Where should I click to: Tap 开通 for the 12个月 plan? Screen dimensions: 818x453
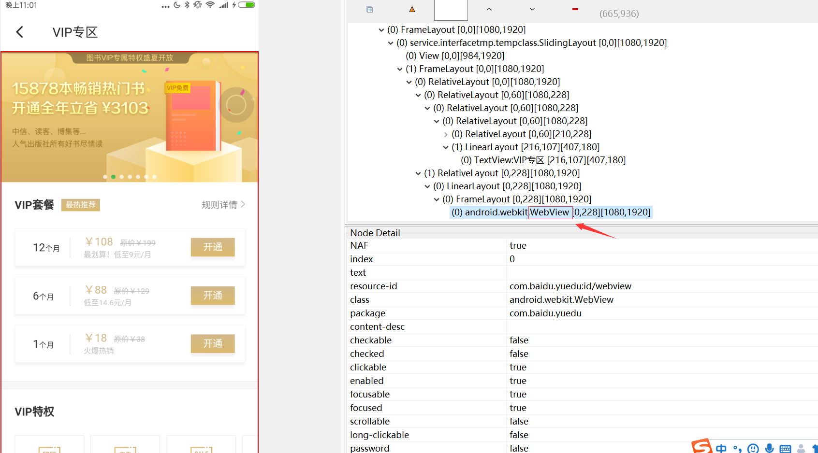click(213, 247)
